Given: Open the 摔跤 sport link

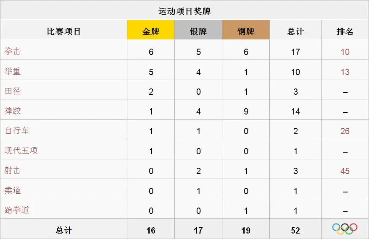Looking at the screenshot, I should [13, 111].
